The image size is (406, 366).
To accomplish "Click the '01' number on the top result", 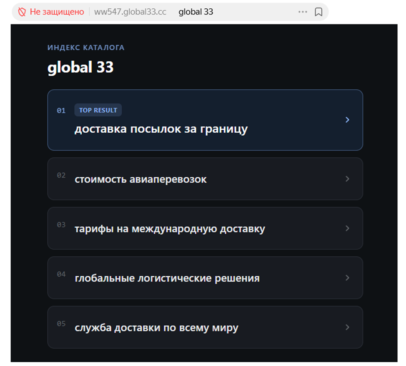I will point(61,111).
